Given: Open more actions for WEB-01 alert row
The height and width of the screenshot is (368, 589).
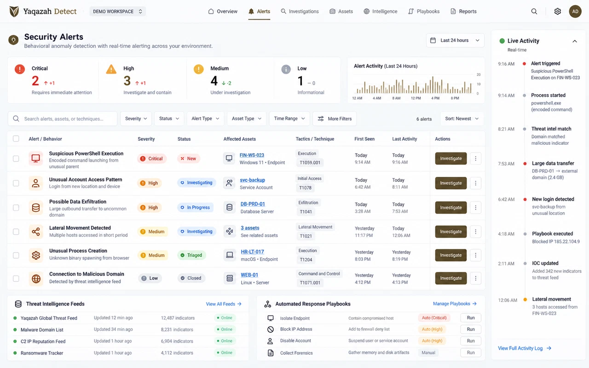Looking at the screenshot, I should (475, 278).
